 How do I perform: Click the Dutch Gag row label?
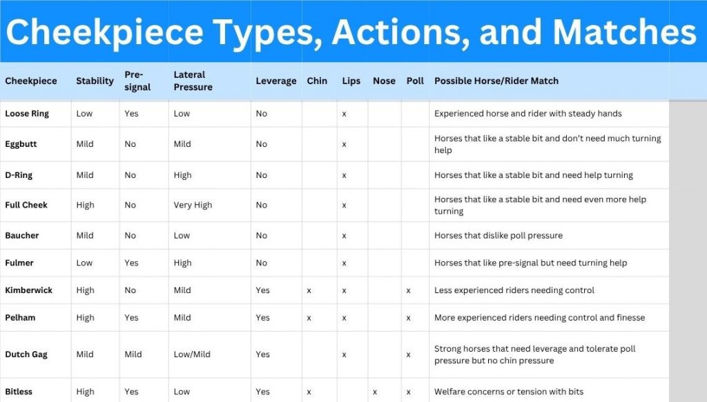(x=26, y=354)
